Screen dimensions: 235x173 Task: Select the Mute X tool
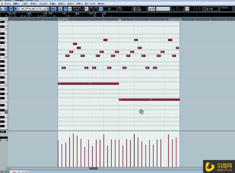tap(33, 9)
